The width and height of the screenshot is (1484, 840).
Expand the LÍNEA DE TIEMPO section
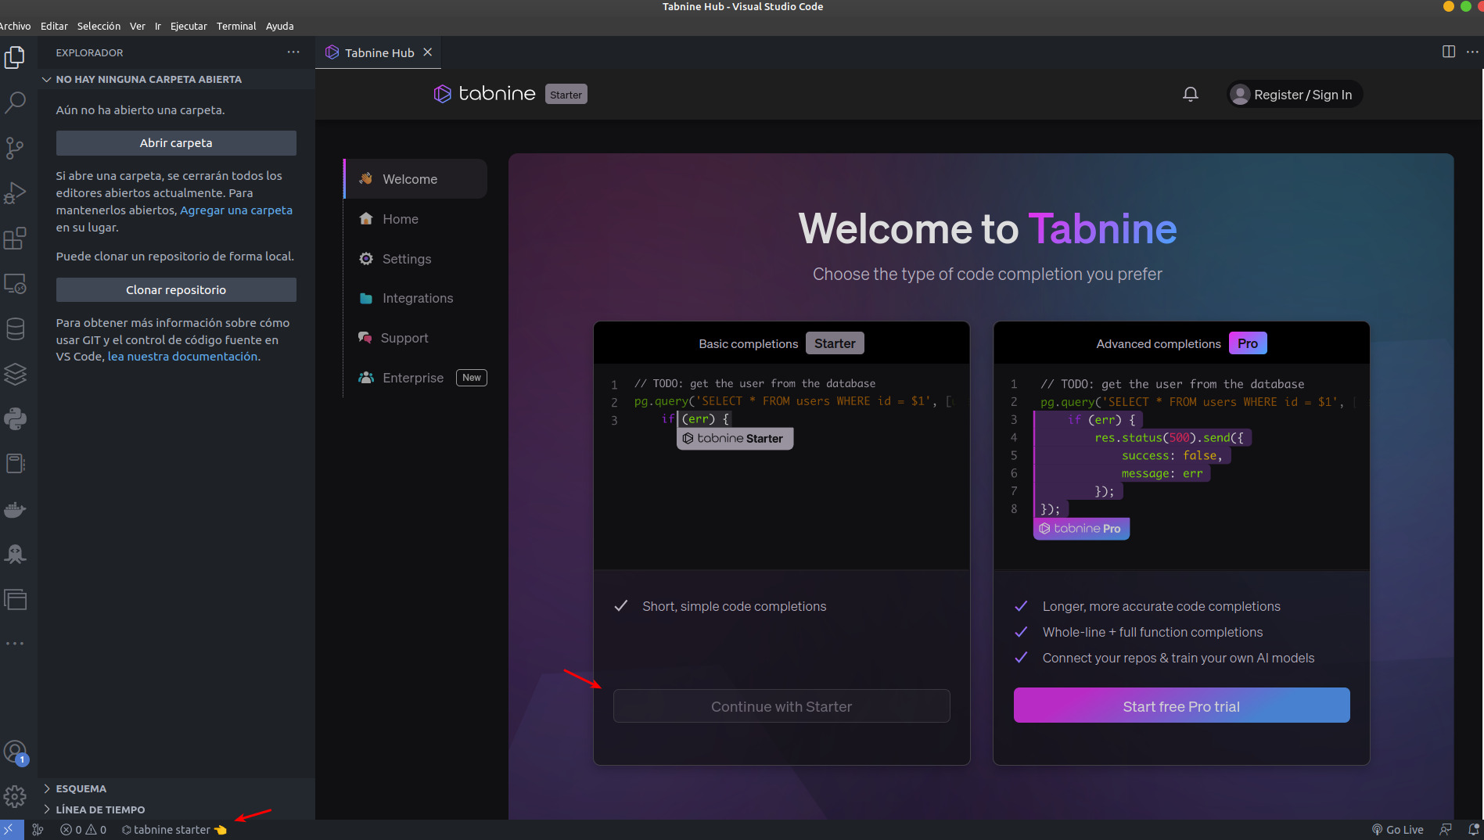tap(100, 809)
